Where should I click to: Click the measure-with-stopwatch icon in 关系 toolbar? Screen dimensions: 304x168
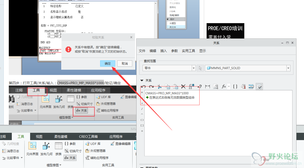pyautogui.click(x=243, y=87)
